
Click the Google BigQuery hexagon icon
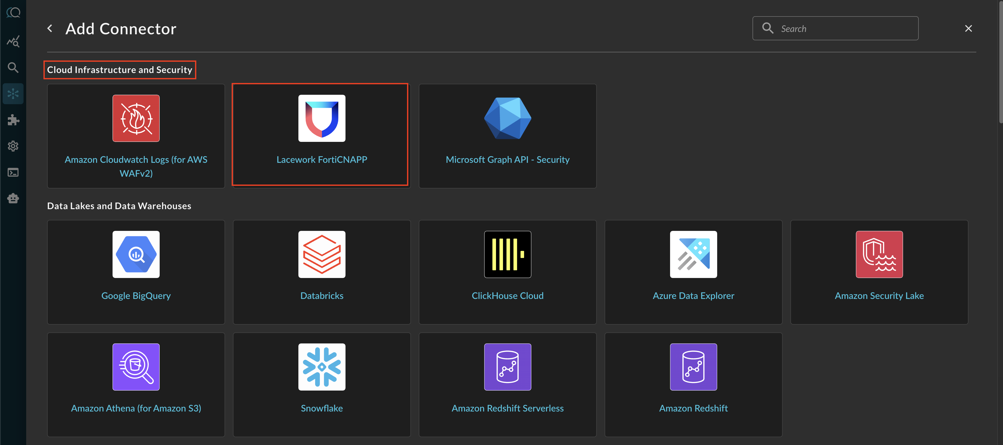pos(136,254)
